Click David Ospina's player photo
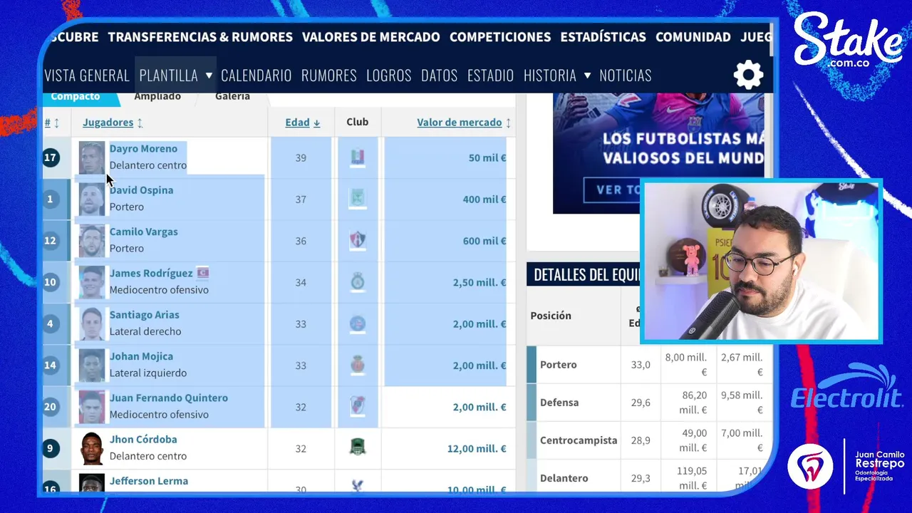 pyautogui.click(x=92, y=199)
